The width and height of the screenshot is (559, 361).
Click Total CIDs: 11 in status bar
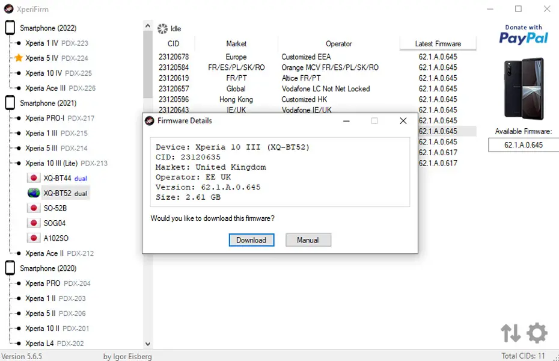coord(524,356)
